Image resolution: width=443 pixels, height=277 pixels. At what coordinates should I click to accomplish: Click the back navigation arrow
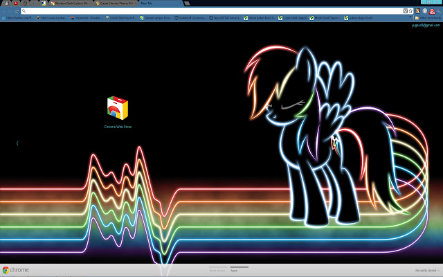pyautogui.click(x=4, y=11)
